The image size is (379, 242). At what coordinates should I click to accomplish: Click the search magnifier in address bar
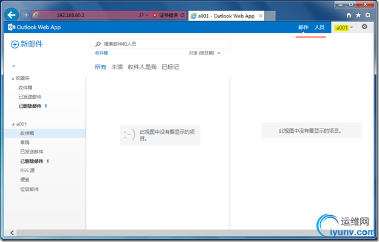(141, 15)
